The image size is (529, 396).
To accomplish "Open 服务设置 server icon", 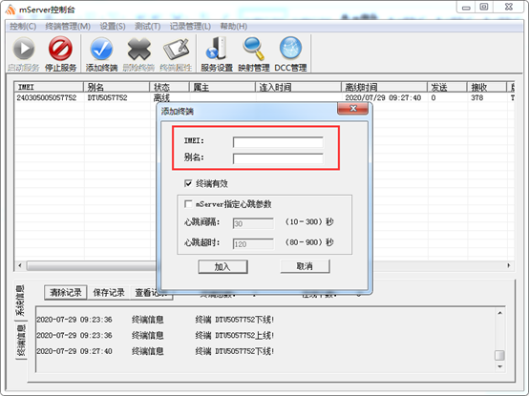I will (x=217, y=49).
